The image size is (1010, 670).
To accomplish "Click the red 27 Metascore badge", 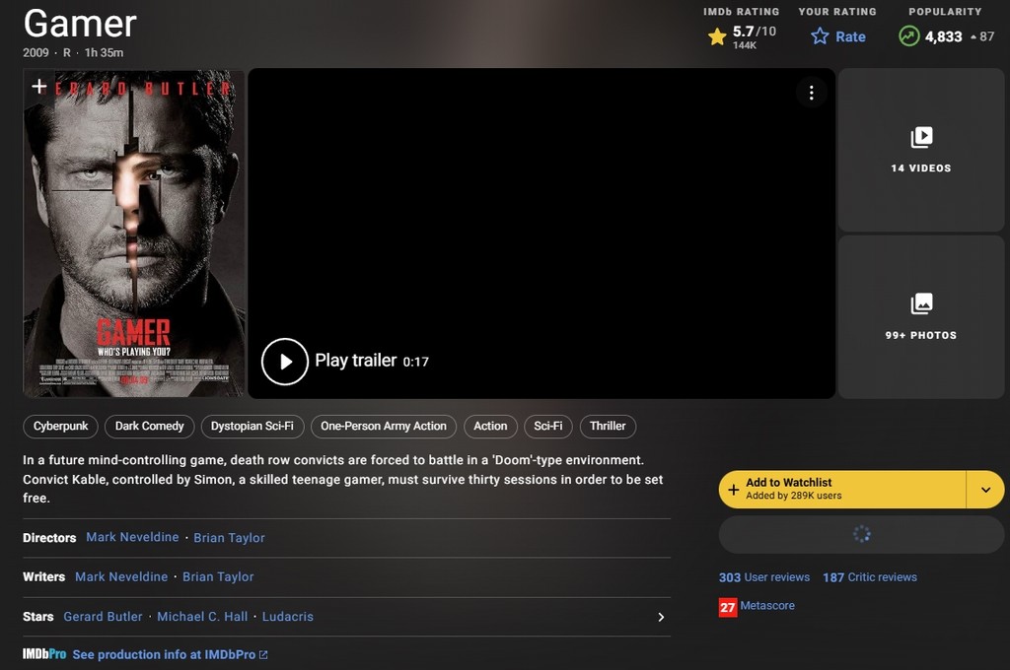I will coord(727,607).
